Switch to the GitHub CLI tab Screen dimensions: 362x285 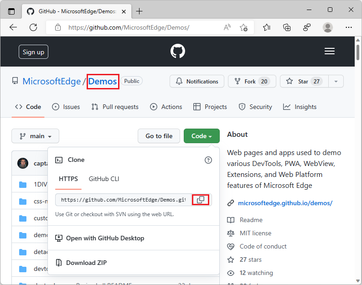pyautogui.click(x=104, y=179)
